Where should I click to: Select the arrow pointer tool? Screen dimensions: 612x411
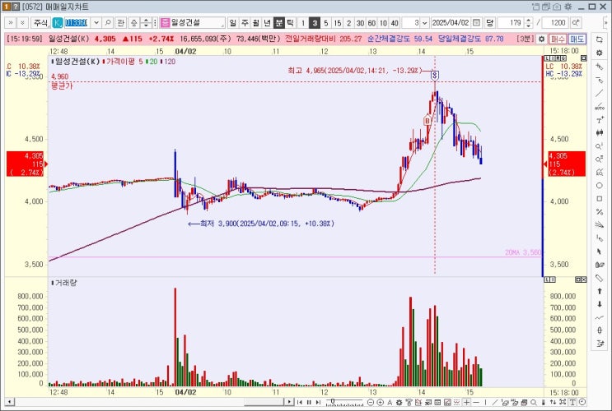600,252
